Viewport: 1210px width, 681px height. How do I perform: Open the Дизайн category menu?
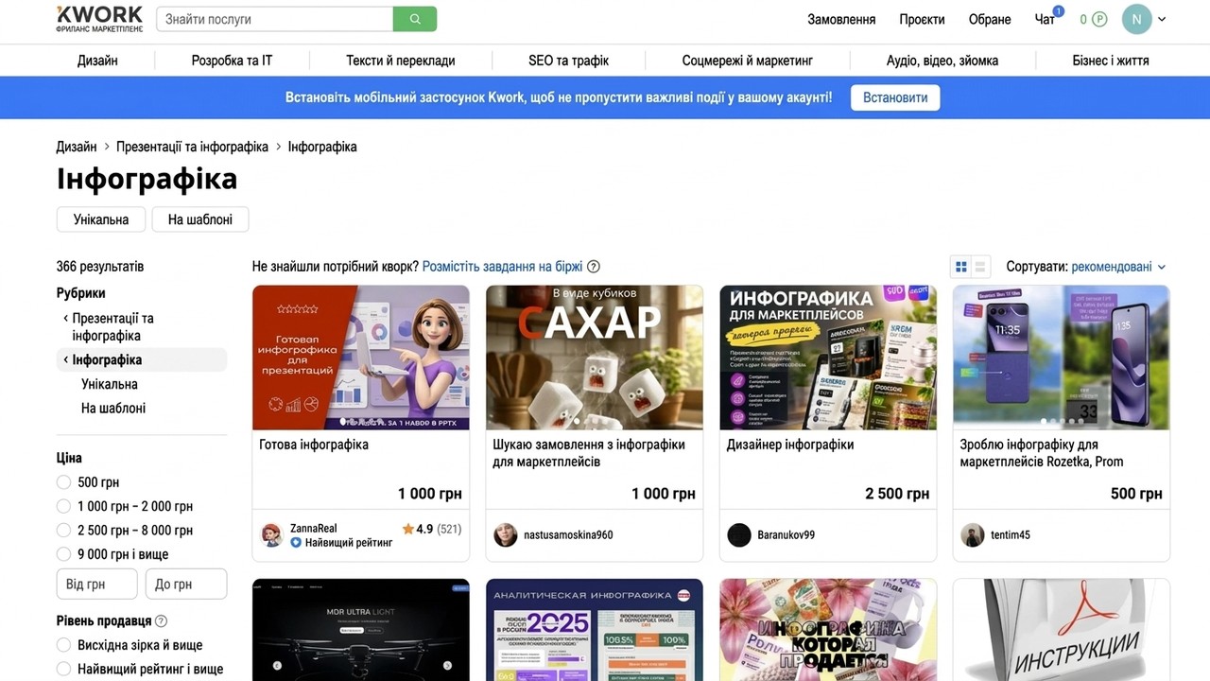click(97, 61)
